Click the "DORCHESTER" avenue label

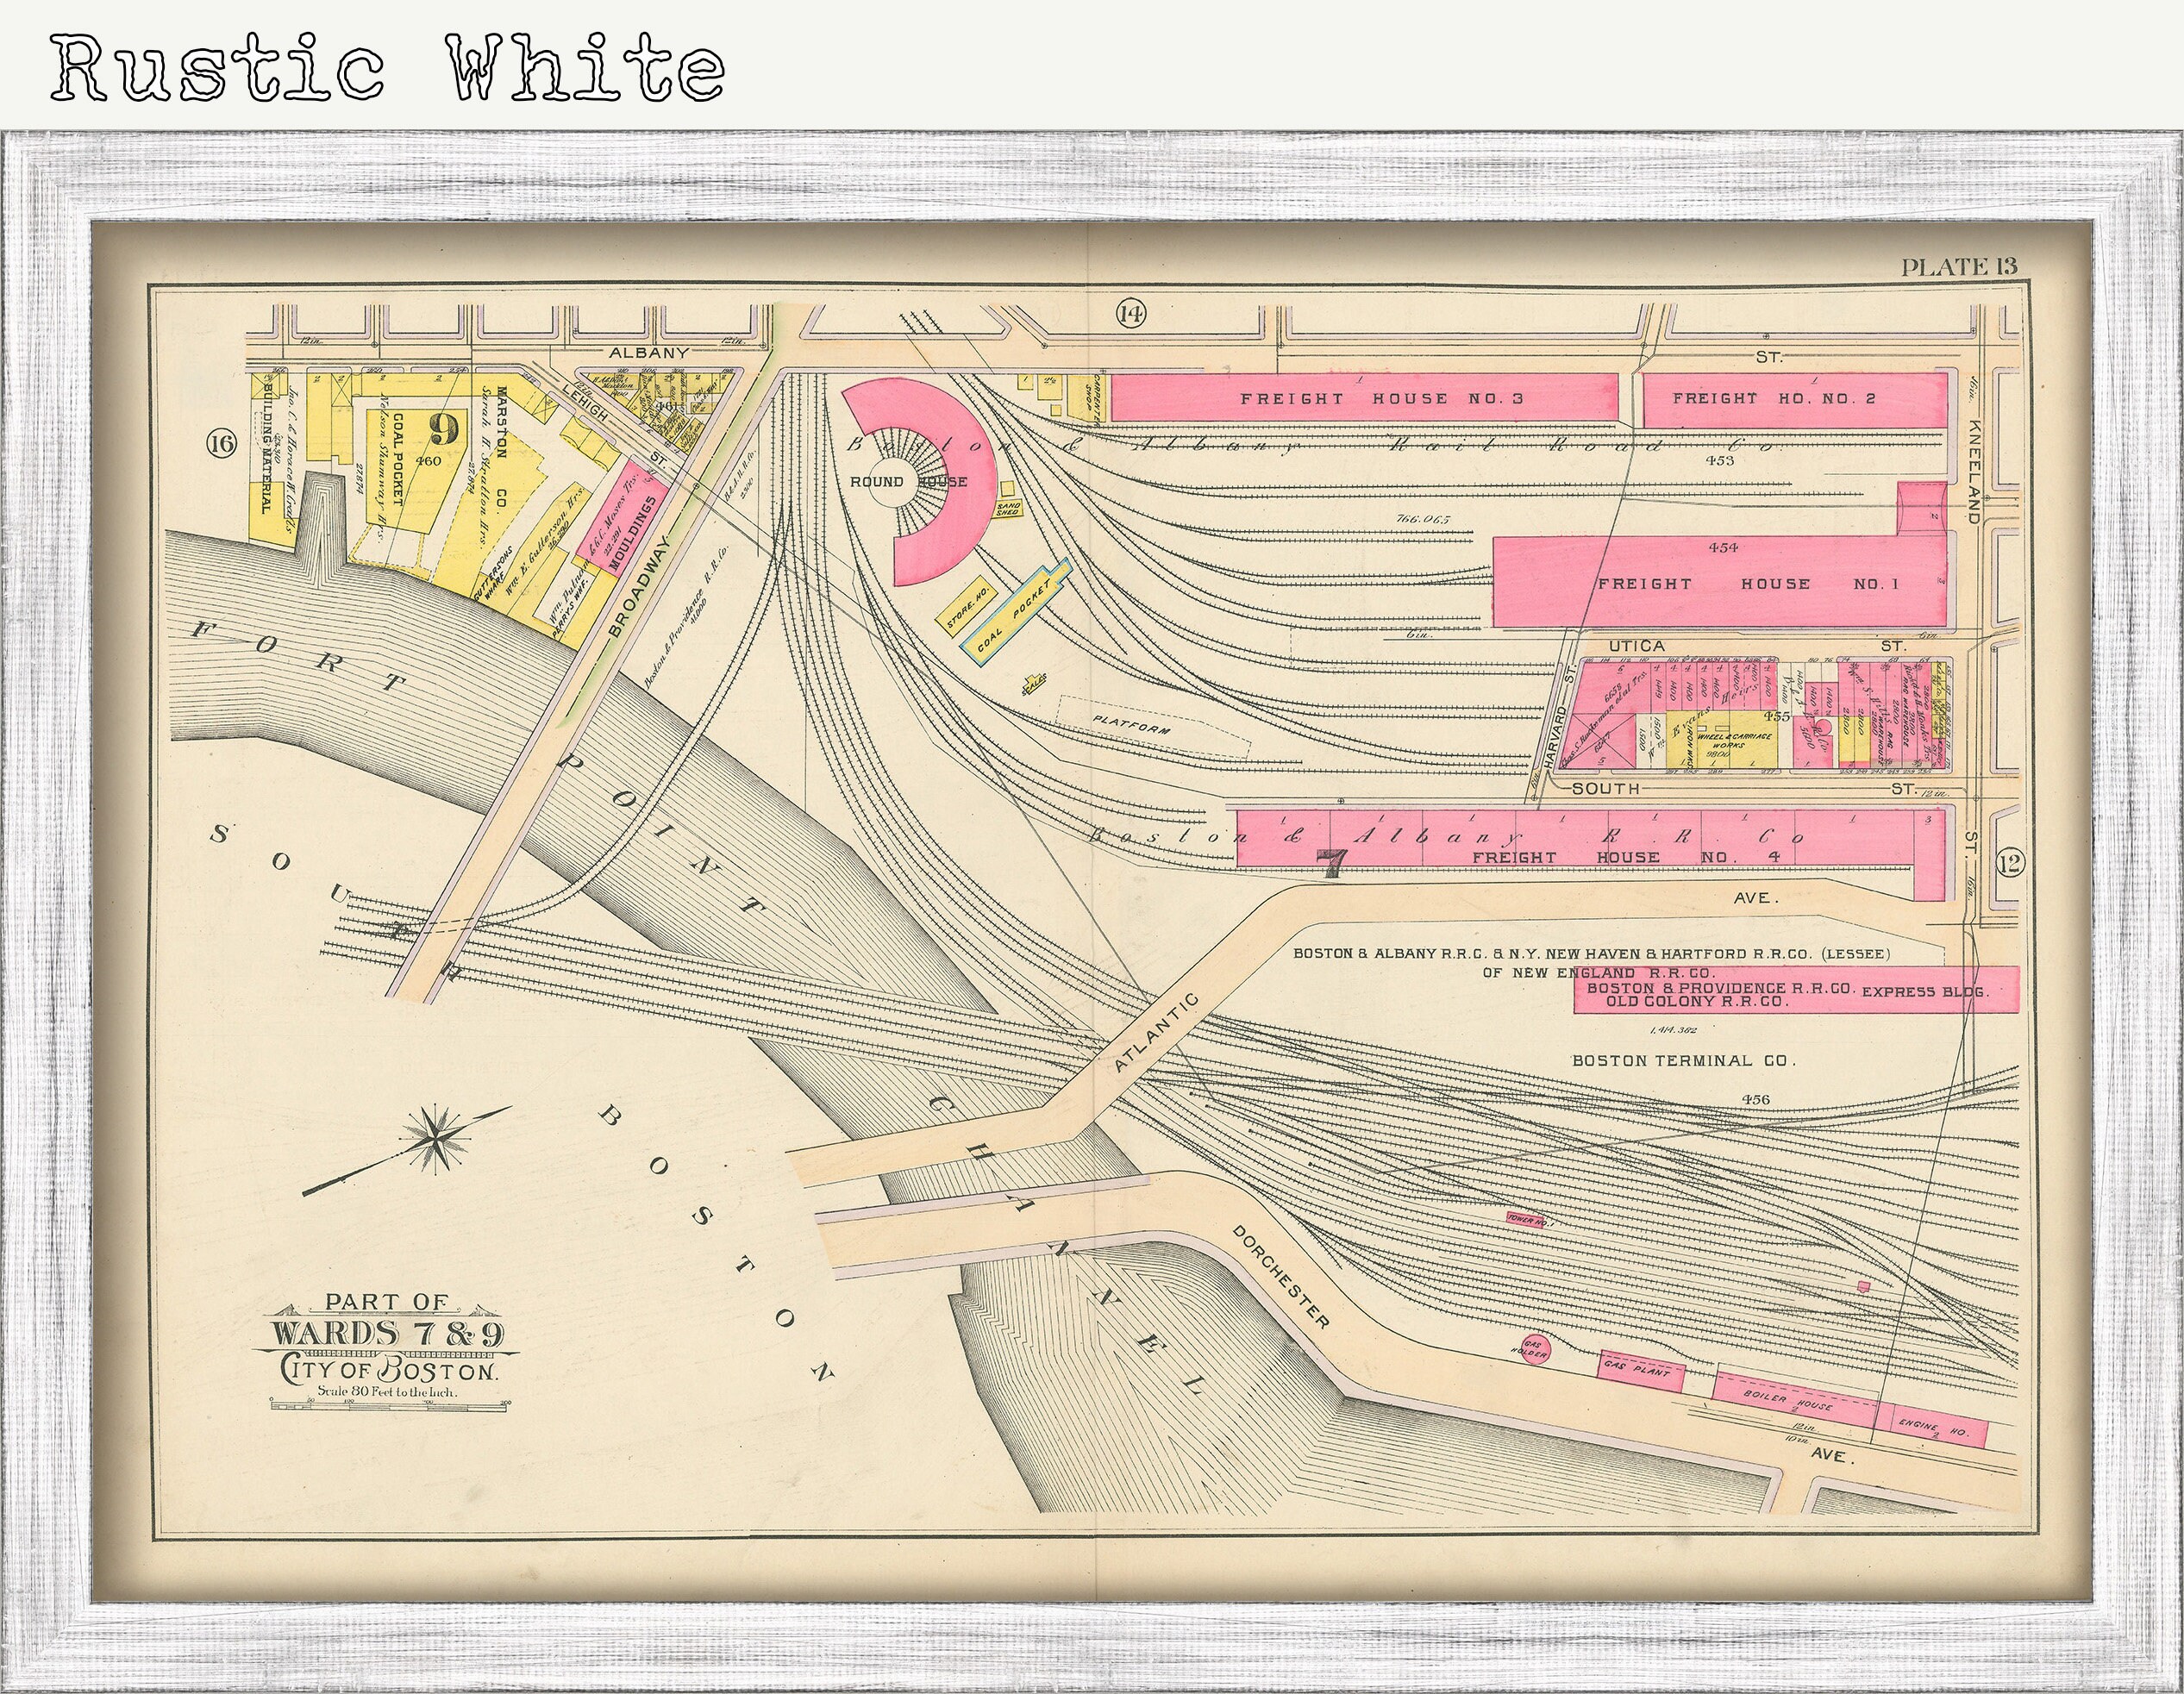tap(1281, 1278)
